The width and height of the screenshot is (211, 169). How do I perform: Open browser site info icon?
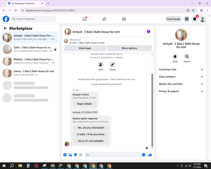click(x=22, y=11)
